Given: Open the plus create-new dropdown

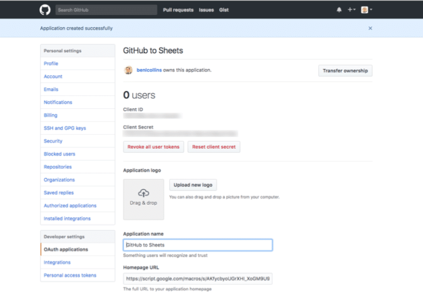Looking at the screenshot, I should (351, 10).
